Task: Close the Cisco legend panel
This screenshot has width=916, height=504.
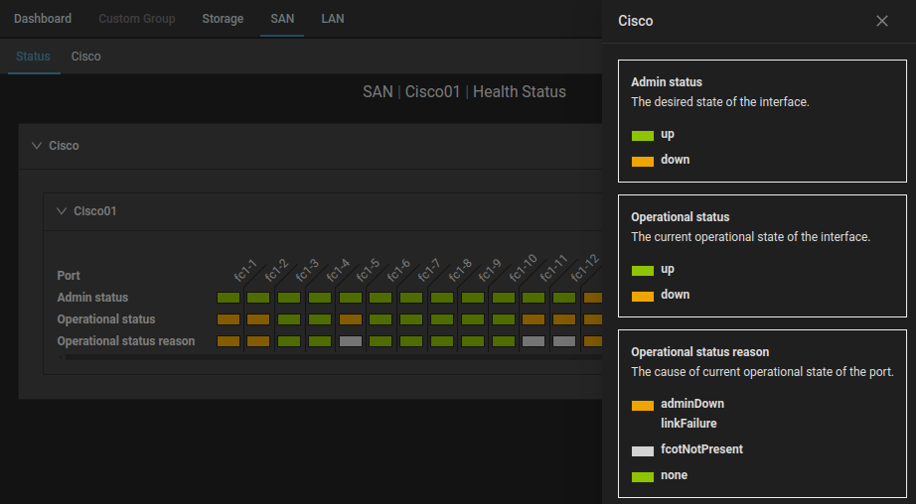Action: coord(881,21)
